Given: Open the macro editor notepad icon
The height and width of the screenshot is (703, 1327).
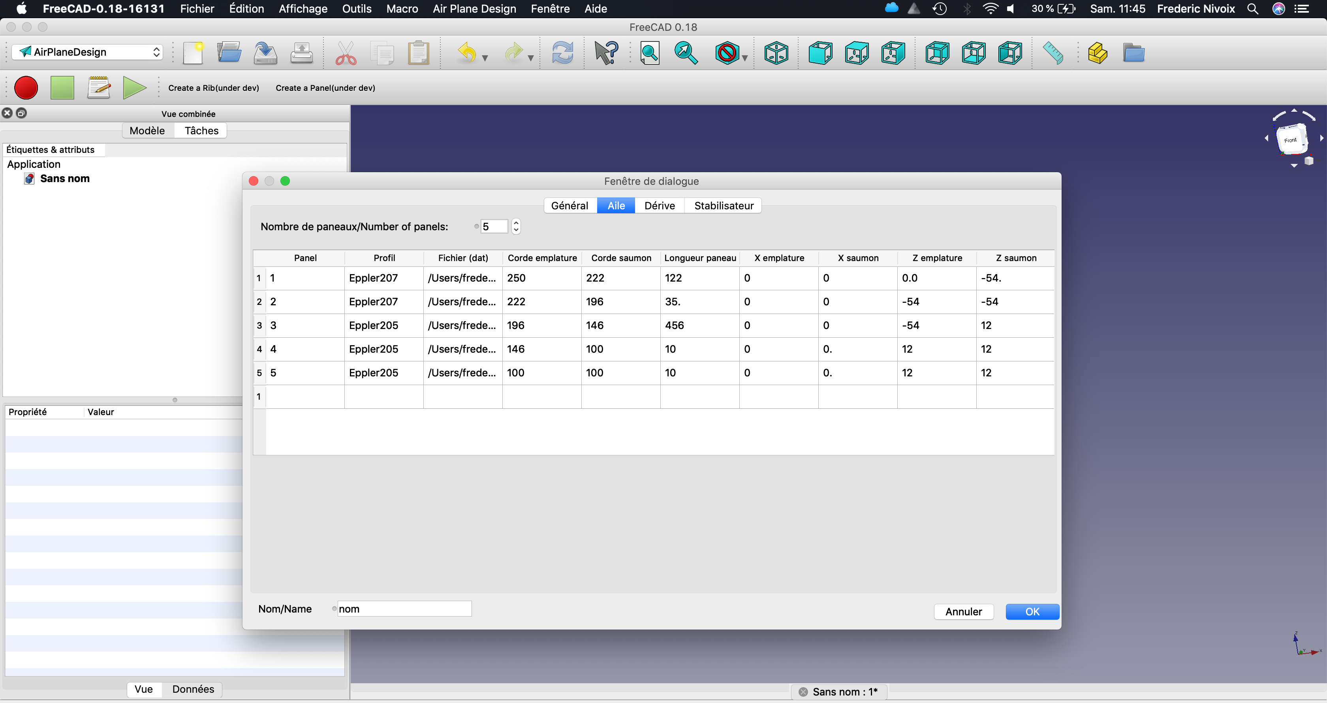Looking at the screenshot, I should coord(98,88).
